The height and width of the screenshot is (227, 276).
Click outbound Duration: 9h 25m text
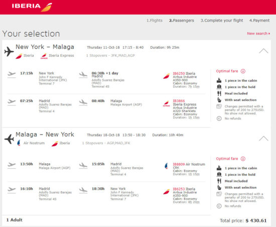(165, 48)
